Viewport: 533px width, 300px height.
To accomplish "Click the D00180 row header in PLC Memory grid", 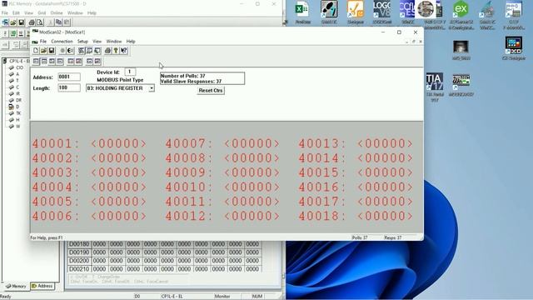I will coord(79,244).
